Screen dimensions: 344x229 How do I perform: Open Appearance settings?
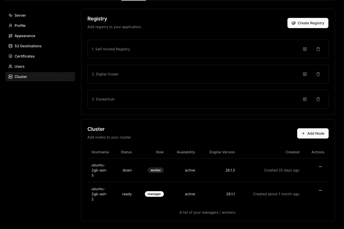tap(40, 36)
